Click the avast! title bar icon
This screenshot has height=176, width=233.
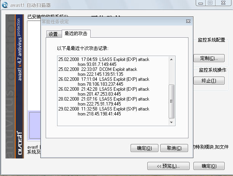click(5, 5)
